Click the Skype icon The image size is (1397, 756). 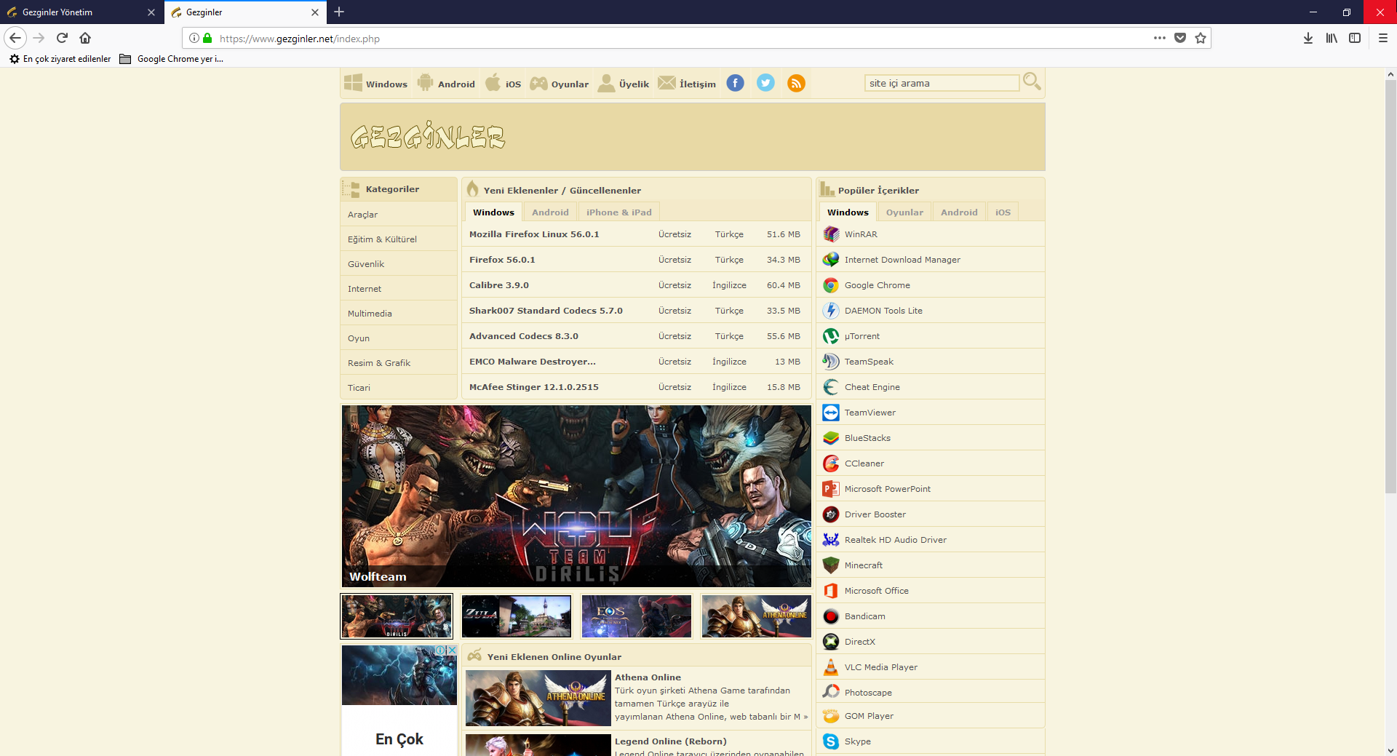[x=831, y=741]
